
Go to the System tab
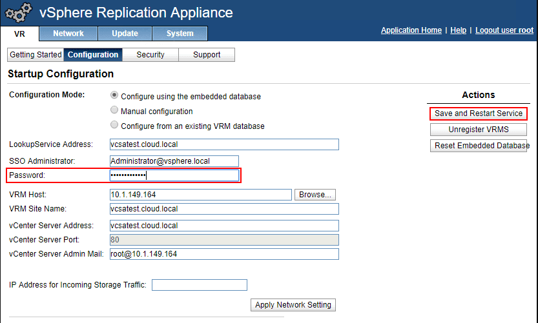pyautogui.click(x=180, y=34)
